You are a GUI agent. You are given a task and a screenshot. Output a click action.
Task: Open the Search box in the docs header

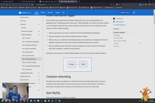(x=125, y=13)
